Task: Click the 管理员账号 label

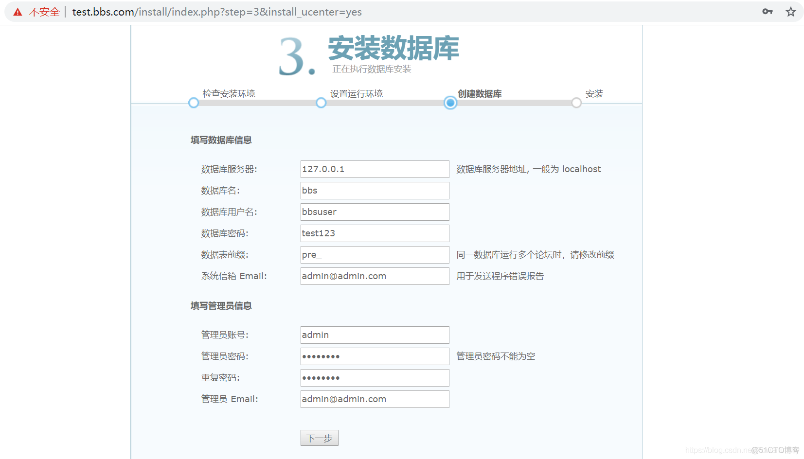Action: tap(225, 335)
